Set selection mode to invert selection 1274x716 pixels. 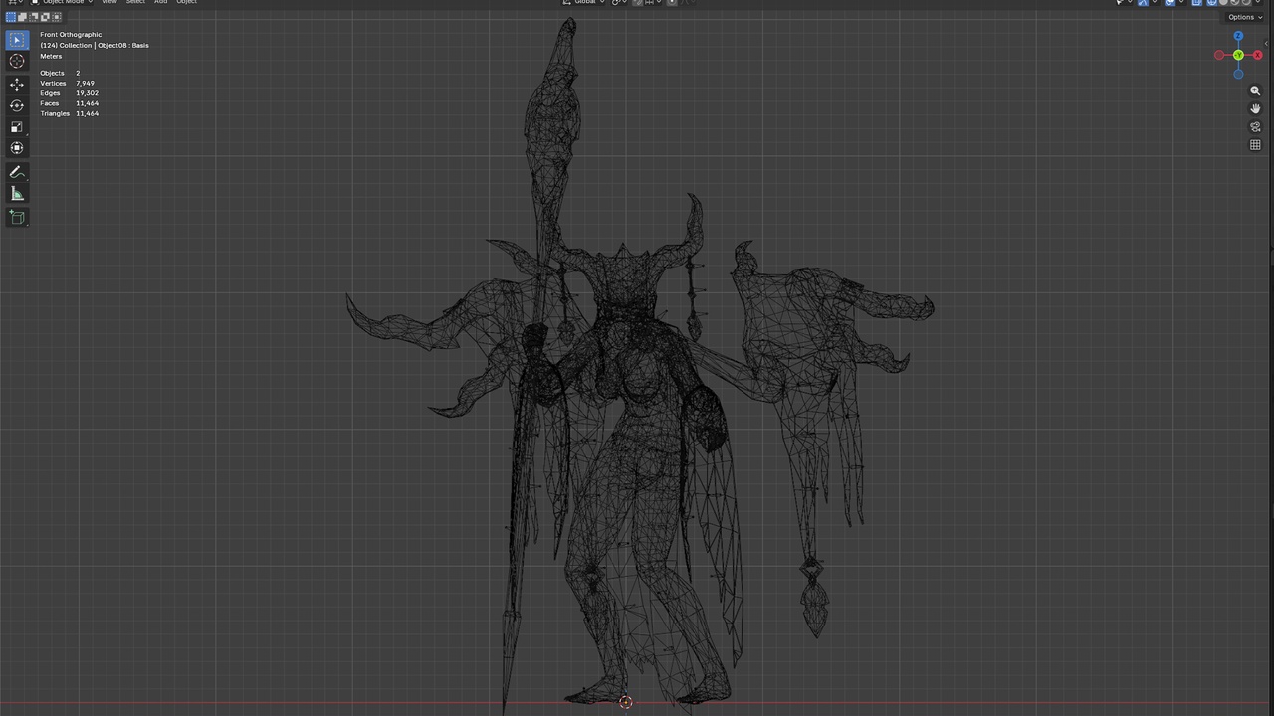tap(44, 17)
